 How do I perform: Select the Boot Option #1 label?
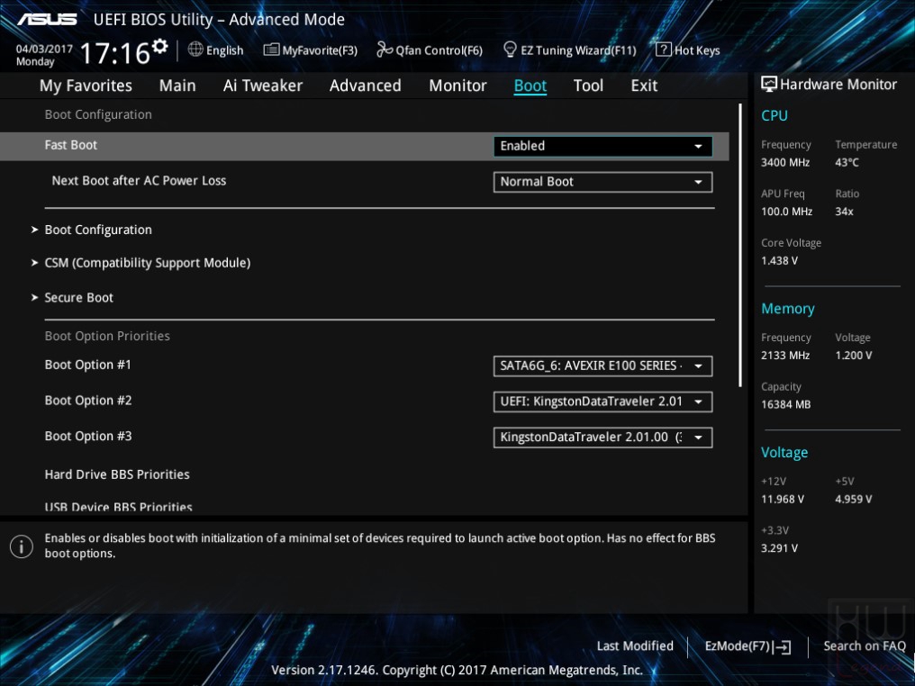pyautogui.click(x=88, y=366)
